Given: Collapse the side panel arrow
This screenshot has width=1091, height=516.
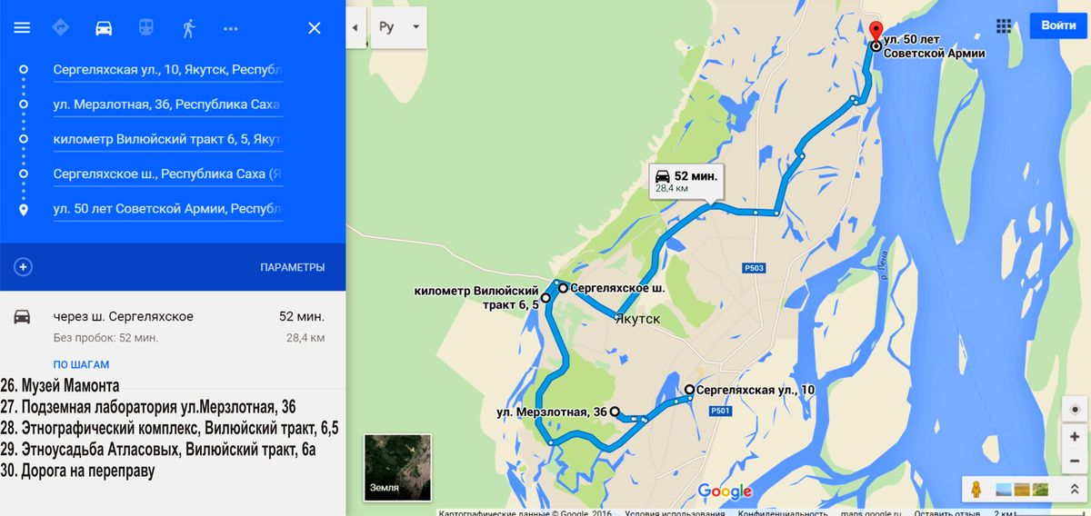Looking at the screenshot, I should [x=355, y=27].
